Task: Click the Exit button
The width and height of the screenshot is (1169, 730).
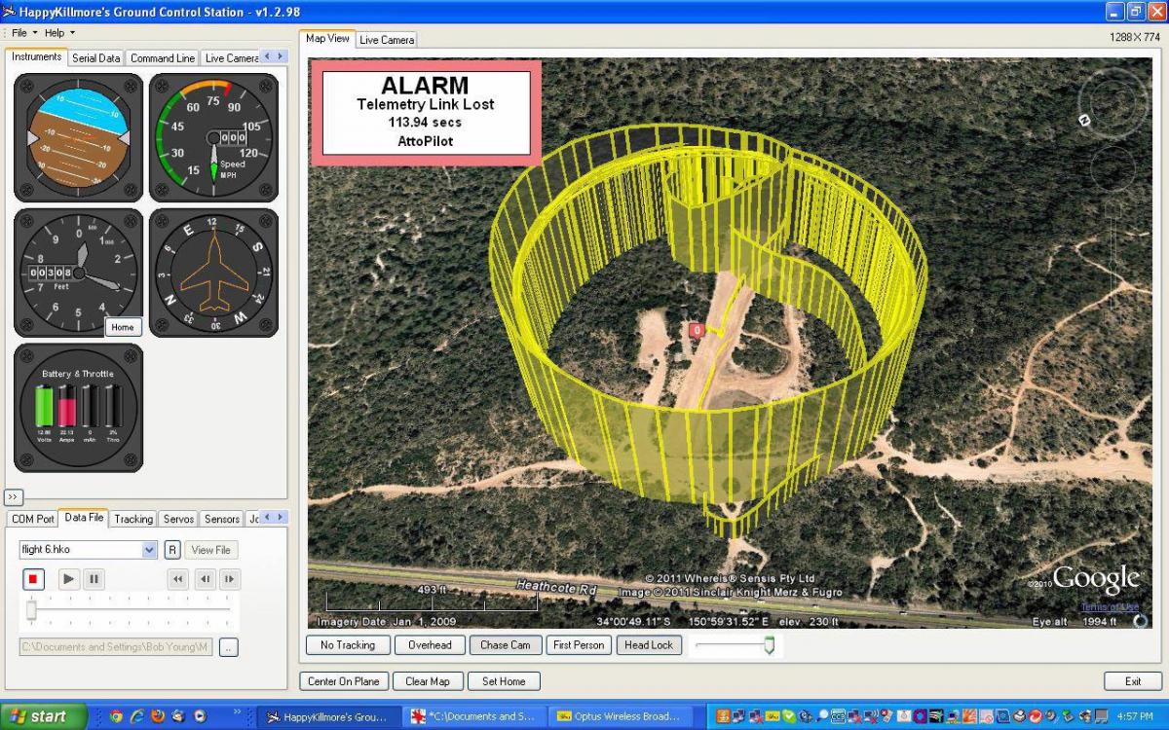Action: pos(1133,681)
